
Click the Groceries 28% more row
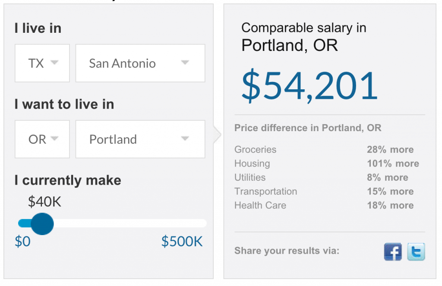324,149
